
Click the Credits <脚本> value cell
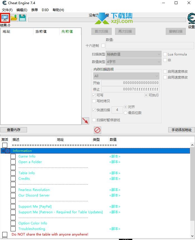coord(115,179)
